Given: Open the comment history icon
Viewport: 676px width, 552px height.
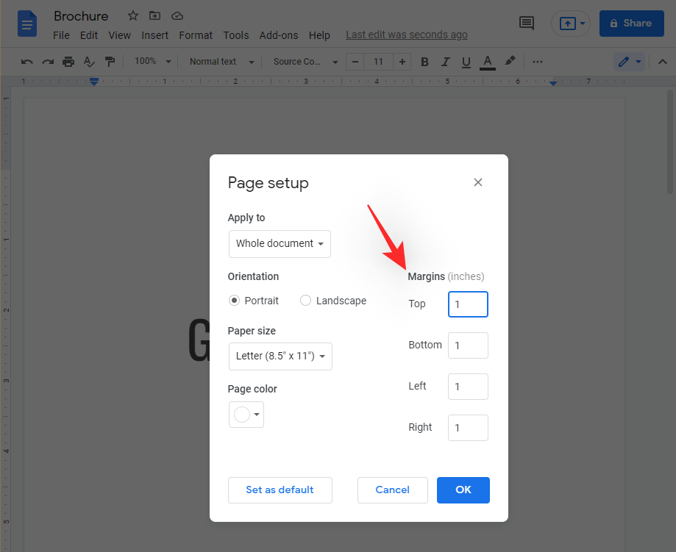Looking at the screenshot, I should click(527, 24).
